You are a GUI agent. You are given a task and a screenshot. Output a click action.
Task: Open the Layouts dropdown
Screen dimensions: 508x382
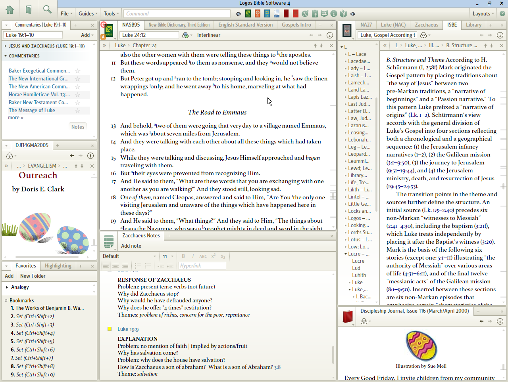[x=483, y=13]
